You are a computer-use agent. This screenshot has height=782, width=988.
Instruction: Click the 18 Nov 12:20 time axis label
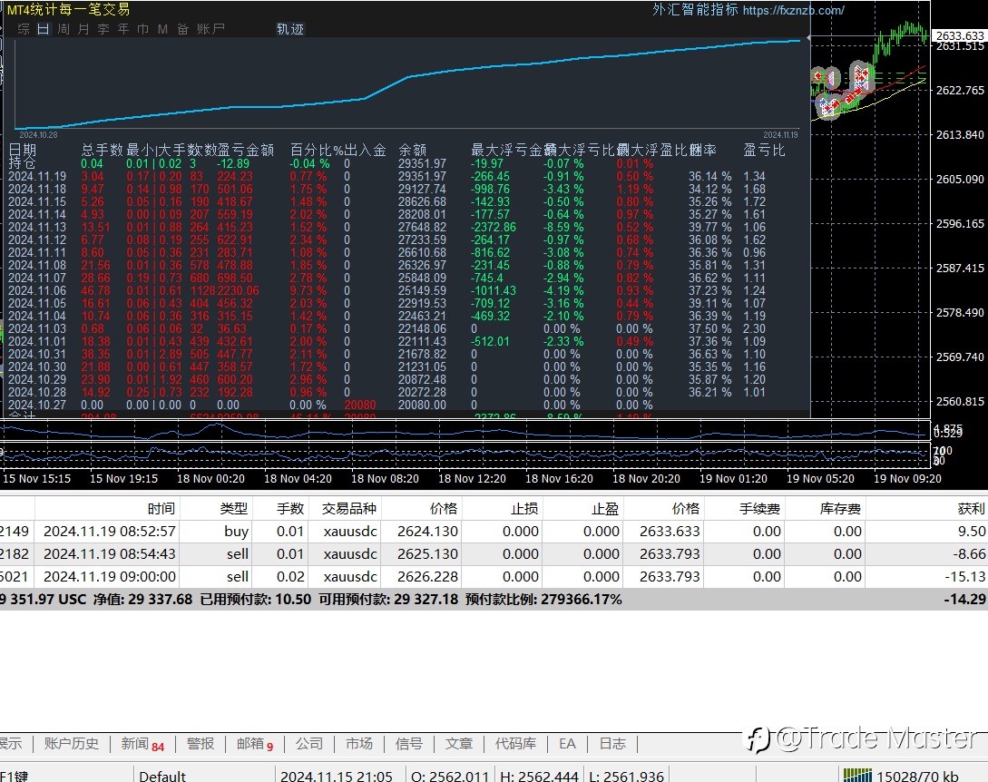tap(472, 478)
